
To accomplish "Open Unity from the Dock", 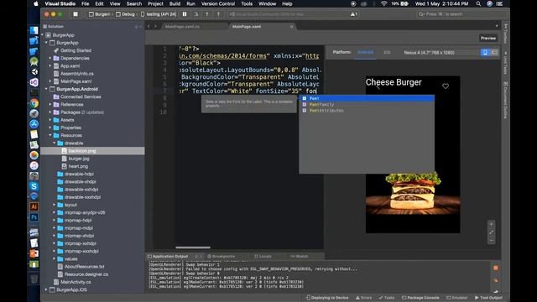I will coord(34,72).
